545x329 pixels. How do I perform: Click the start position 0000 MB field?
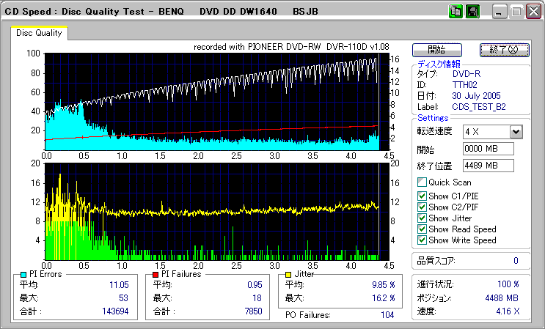coord(488,149)
